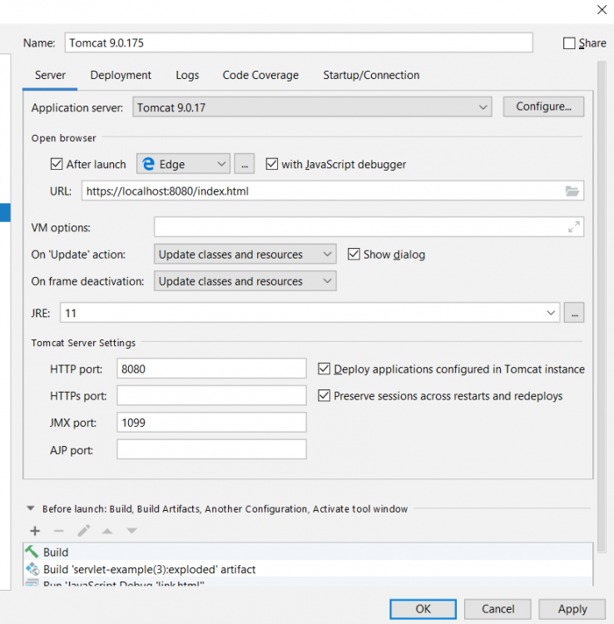Switch to the Deployment tab
614x624 pixels.
(121, 75)
